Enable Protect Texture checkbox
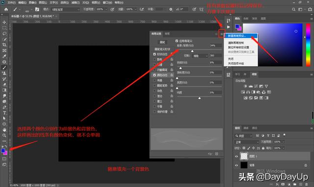This screenshot has width=314, height=187. pos(155,112)
